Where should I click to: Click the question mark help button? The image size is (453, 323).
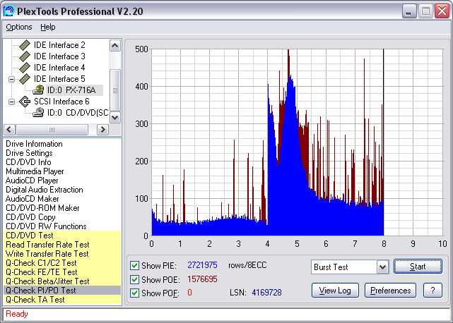[x=433, y=290]
